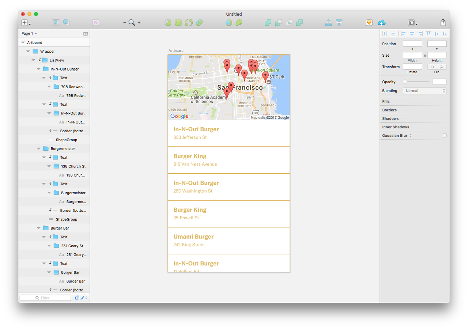The image size is (468, 329).
Task: Click the Mask tool icon
Action: 229,23
